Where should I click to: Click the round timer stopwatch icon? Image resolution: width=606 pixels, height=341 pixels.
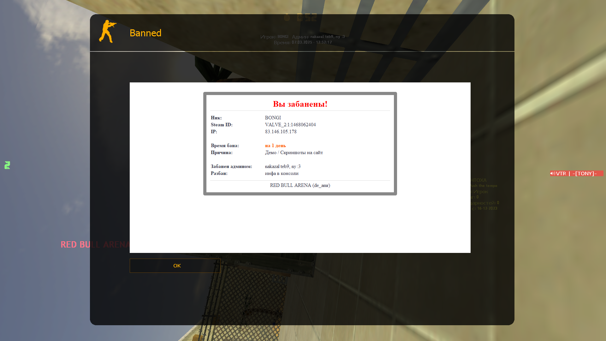(x=287, y=17)
